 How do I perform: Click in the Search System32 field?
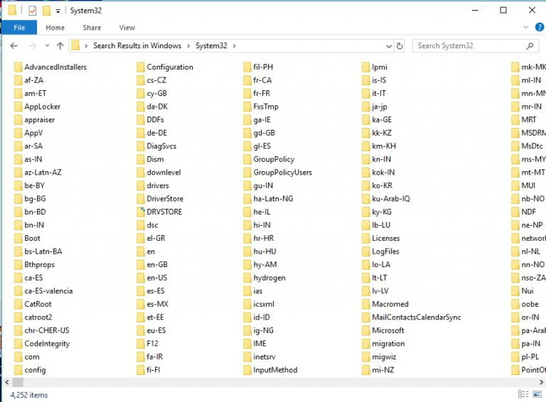coord(476,46)
